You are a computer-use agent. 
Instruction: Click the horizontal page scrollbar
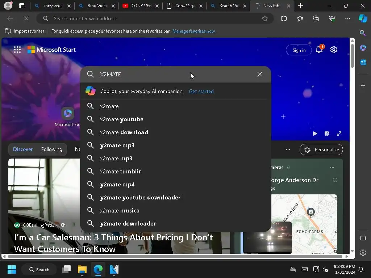(175, 256)
